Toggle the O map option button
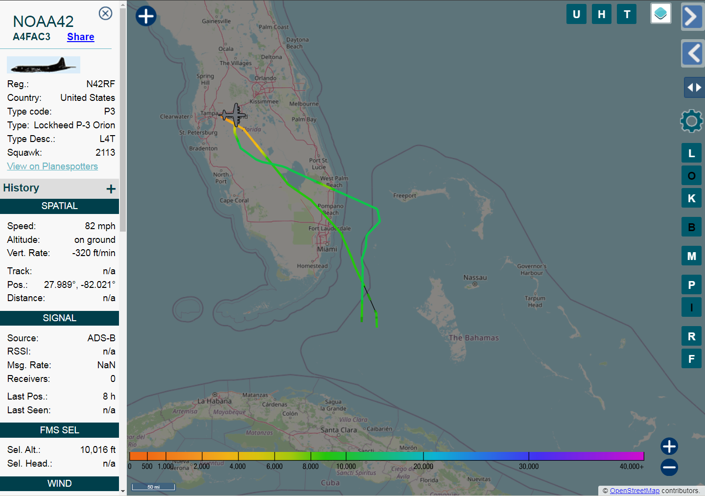The image size is (705, 496). pos(691,176)
